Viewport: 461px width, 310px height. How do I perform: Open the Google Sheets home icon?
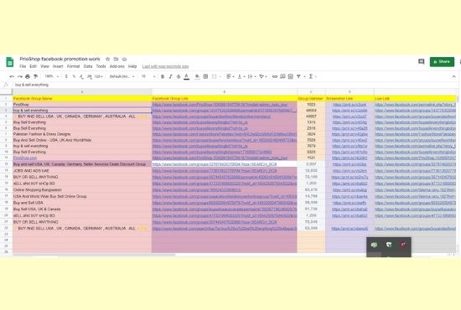pos(10,62)
